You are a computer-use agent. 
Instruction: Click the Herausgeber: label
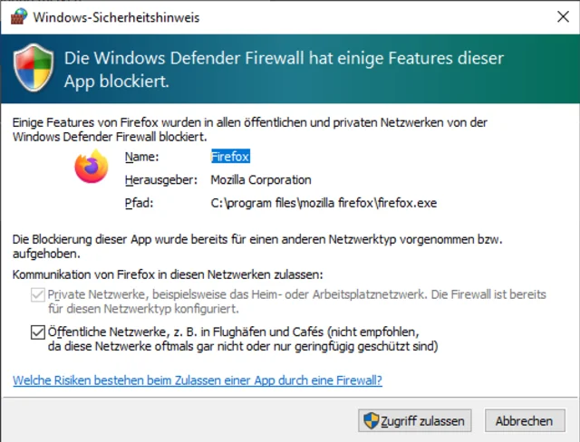[160, 179]
